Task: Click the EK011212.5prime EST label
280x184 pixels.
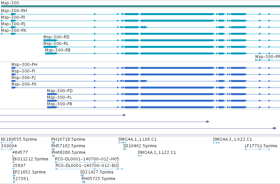Action: (x=30, y=159)
